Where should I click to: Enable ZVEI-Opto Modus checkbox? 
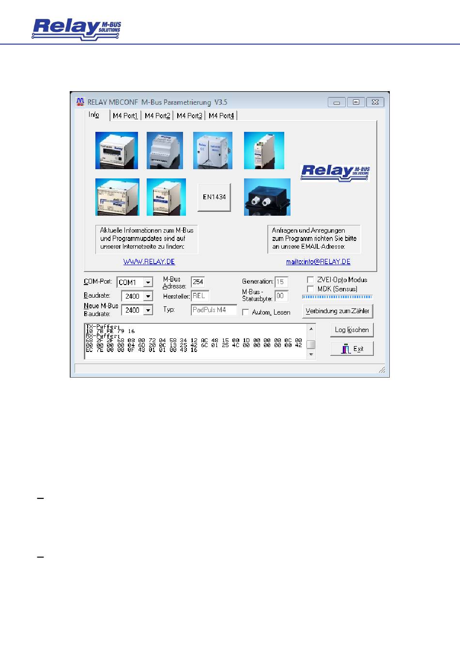[310, 280]
